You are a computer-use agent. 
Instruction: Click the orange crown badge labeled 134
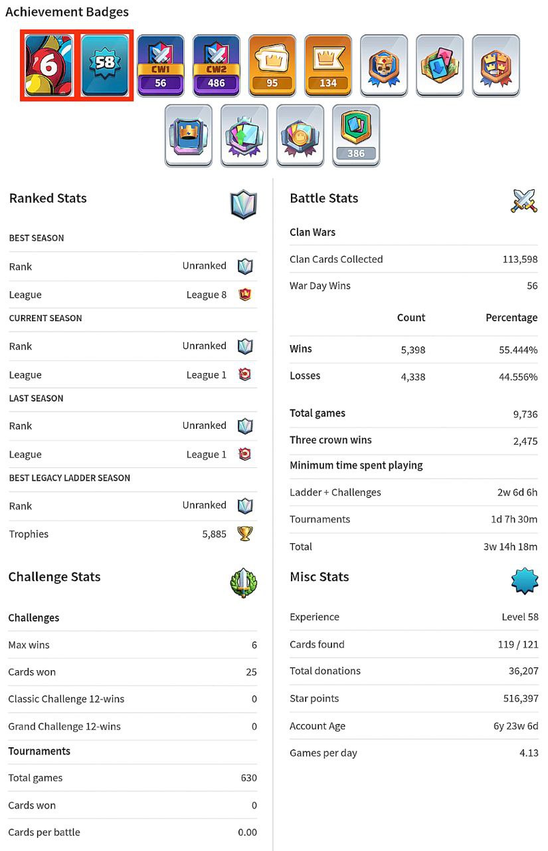coord(328,65)
